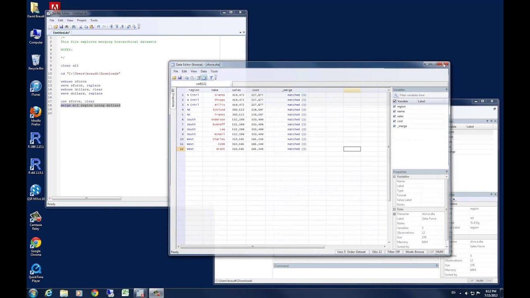Click Cut scissors icon in Do-file Editor
This screenshot has width=530, height=298.
tap(81, 26)
